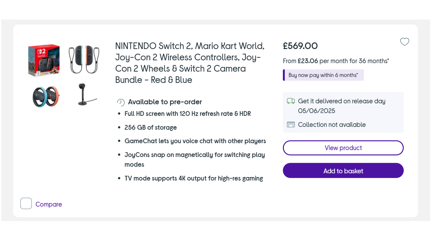Click the Compare label text
This screenshot has height=241, width=432.
point(49,204)
